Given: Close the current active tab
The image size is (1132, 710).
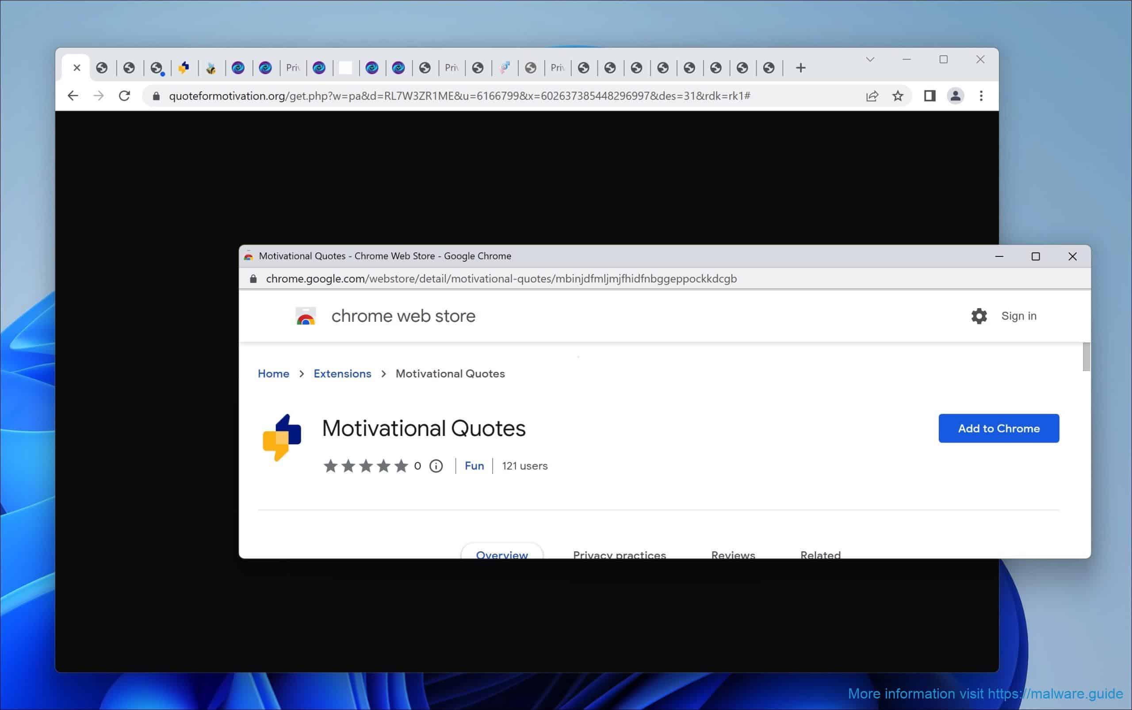Looking at the screenshot, I should pyautogui.click(x=77, y=68).
